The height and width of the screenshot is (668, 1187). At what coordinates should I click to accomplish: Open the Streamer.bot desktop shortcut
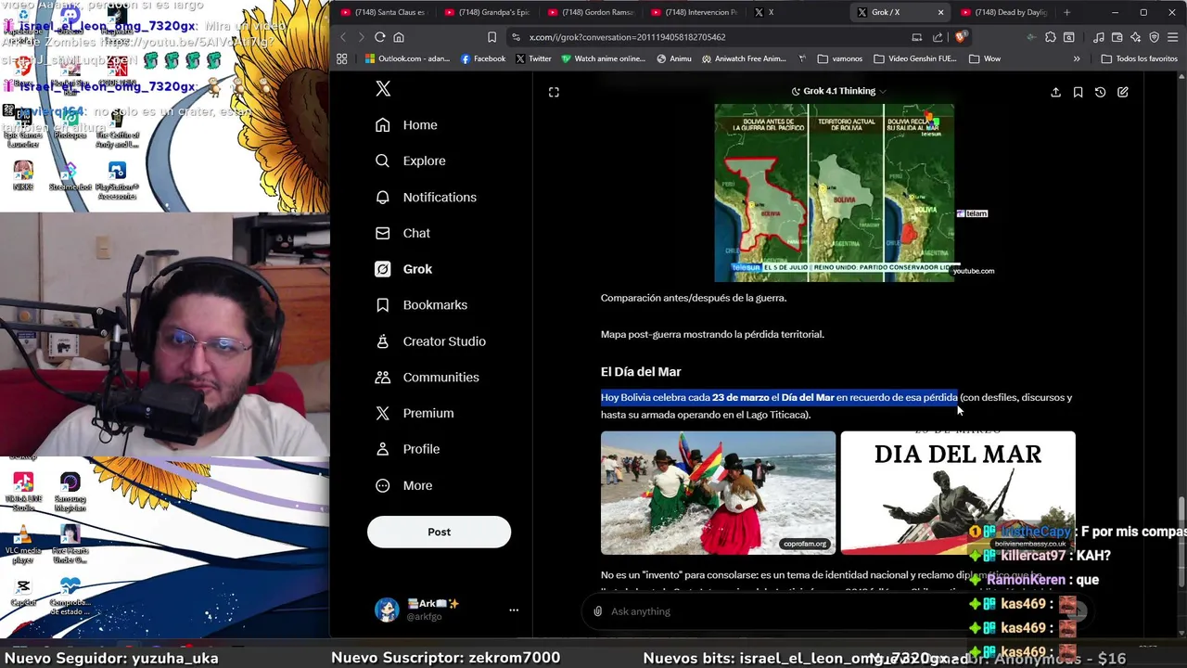[70, 176]
